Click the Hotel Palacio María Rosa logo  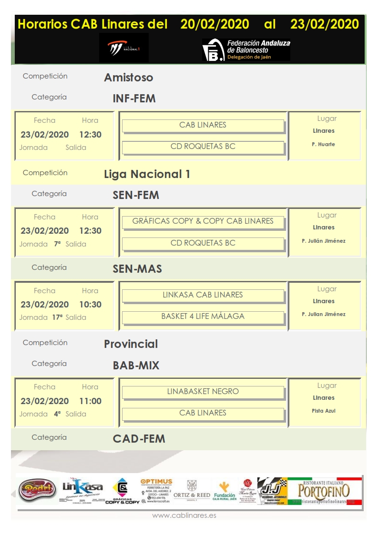coord(247,490)
